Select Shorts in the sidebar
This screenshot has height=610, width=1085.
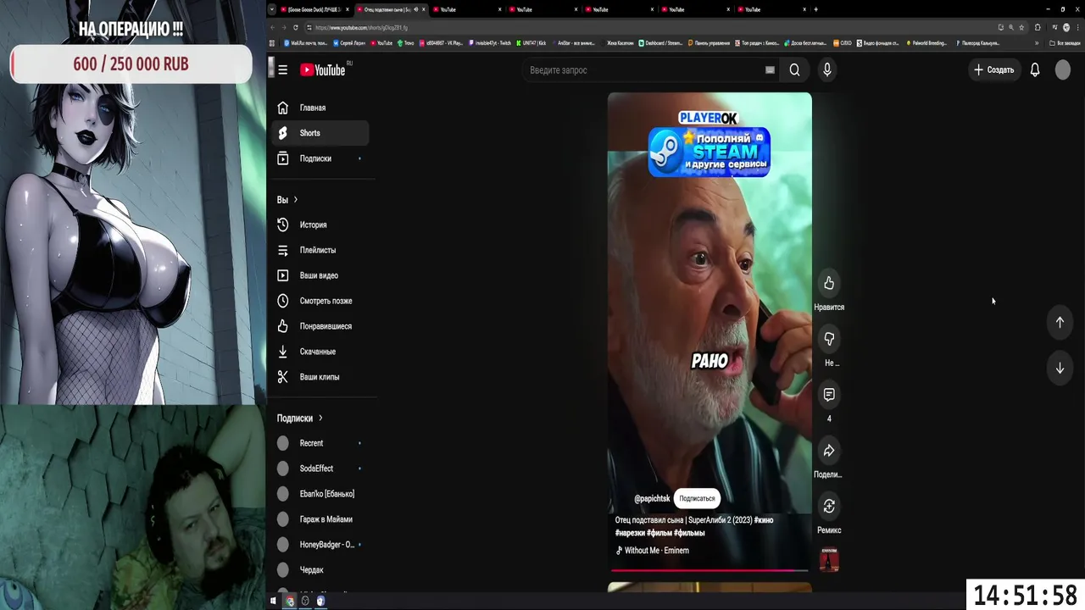pos(320,133)
